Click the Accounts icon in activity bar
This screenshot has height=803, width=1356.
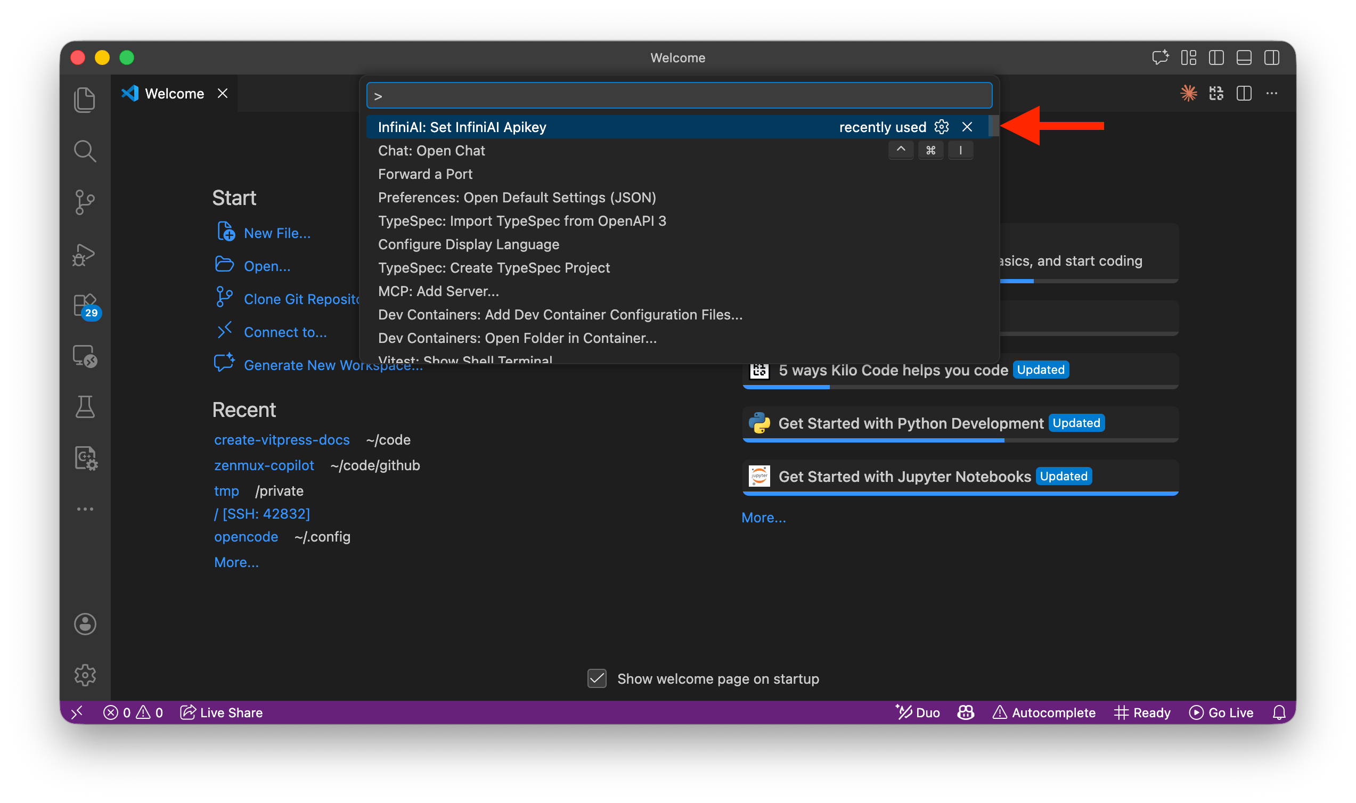pyautogui.click(x=85, y=624)
